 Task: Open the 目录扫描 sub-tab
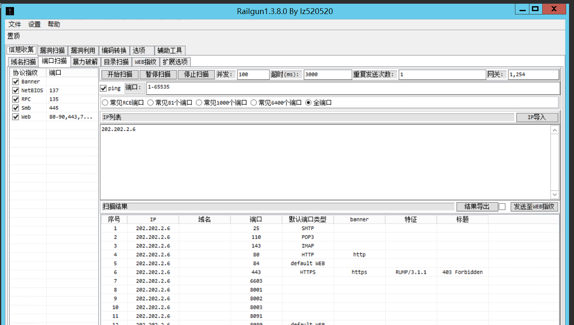pyautogui.click(x=116, y=62)
